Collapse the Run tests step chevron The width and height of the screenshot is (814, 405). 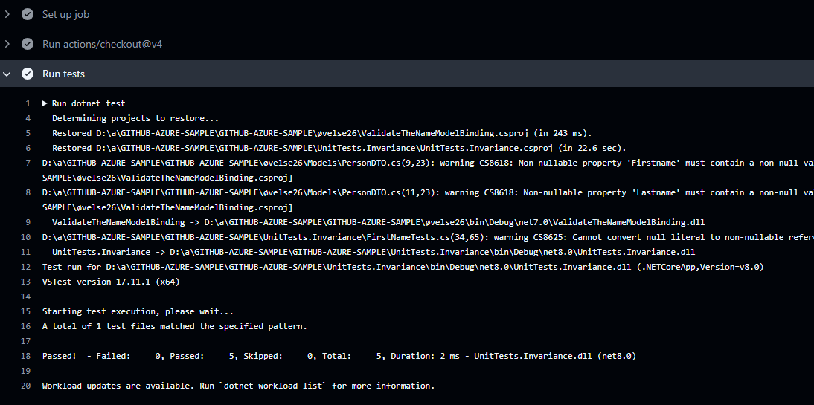point(7,74)
